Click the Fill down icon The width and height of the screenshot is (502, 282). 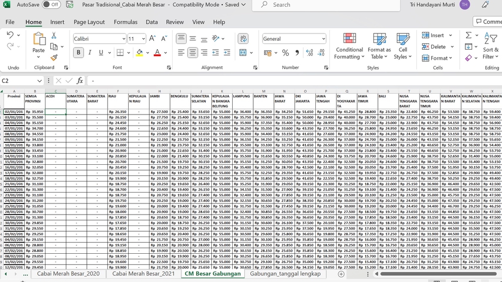click(469, 47)
